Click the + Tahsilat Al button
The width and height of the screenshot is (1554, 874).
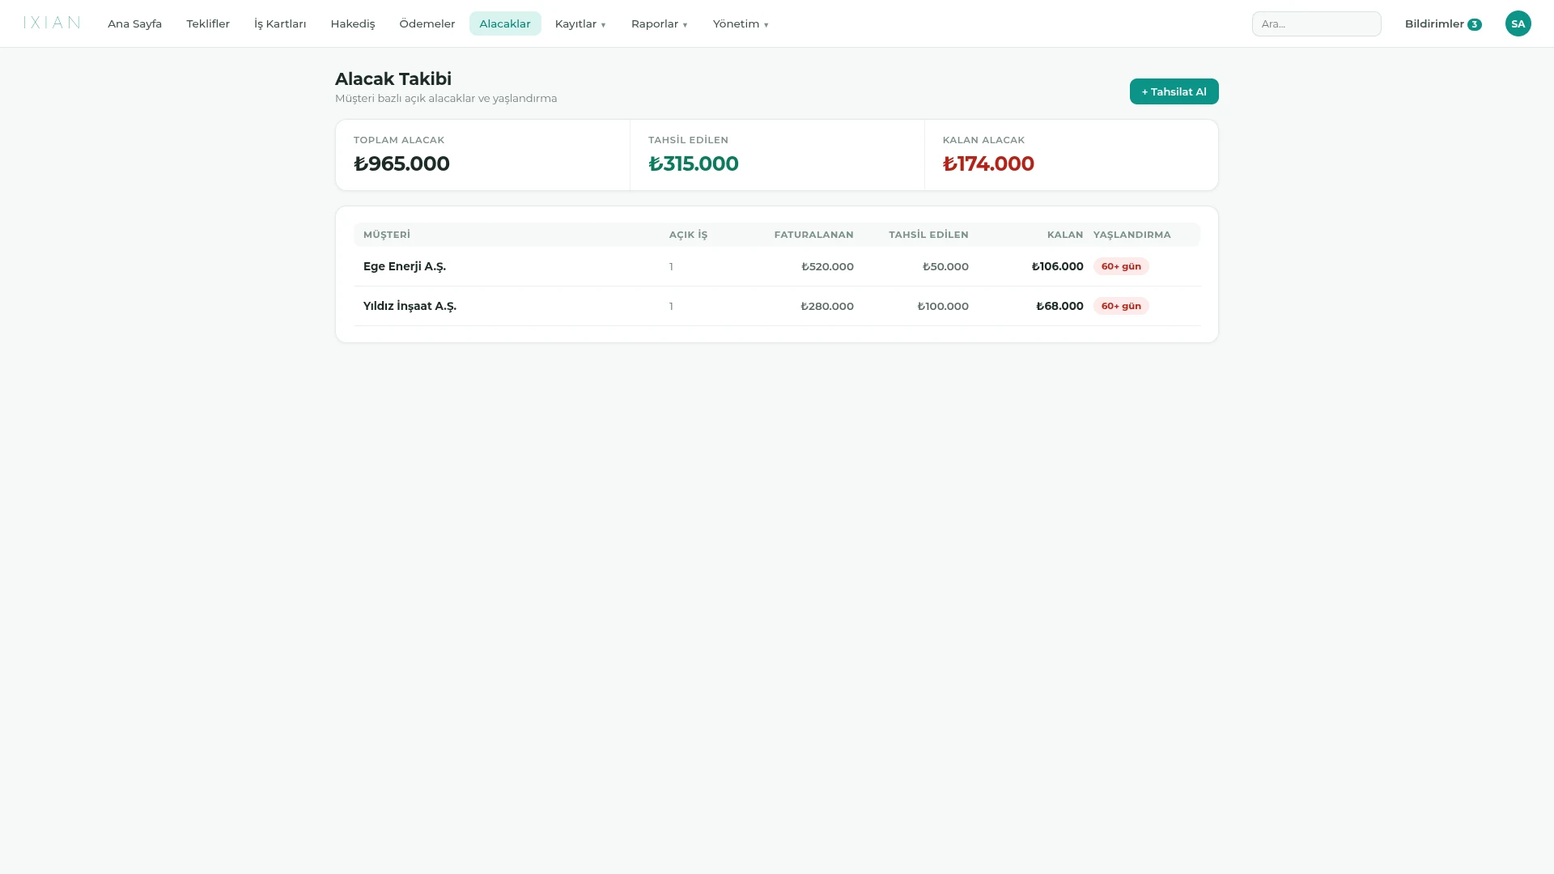point(1174,91)
